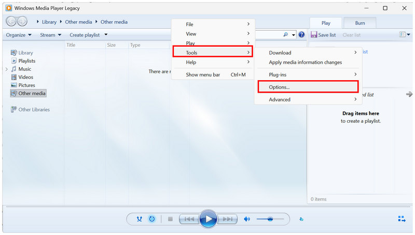This screenshot has height=235, width=415.
Task: Click Create playlist button
Action: (85, 35)
